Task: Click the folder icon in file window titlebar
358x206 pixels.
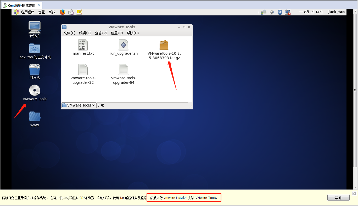Action: [x=64, y=27]
